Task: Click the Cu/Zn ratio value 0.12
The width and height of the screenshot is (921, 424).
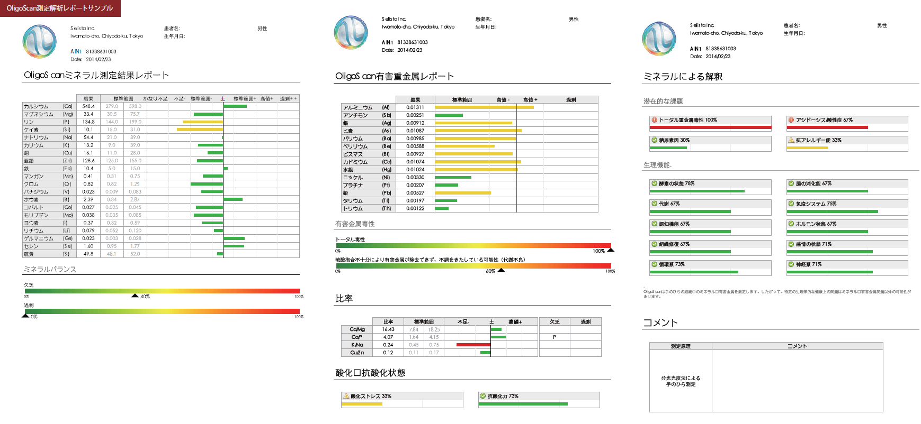Action: coord(388,353)
